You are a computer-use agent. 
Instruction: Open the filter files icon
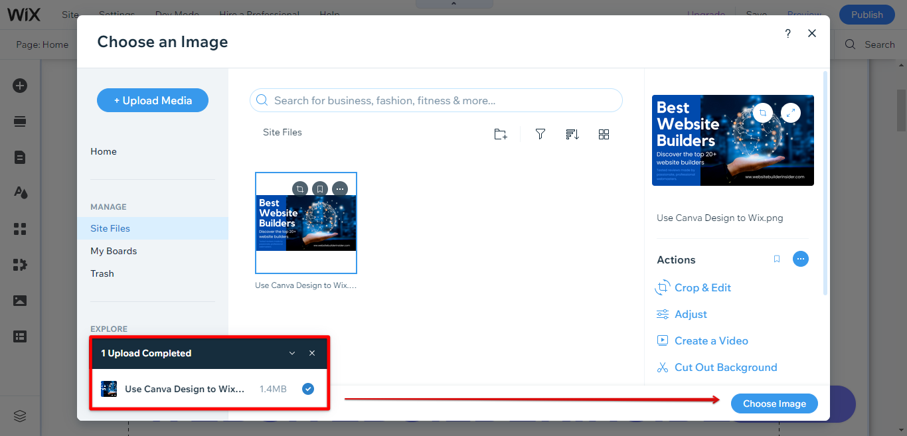[540, 135]
